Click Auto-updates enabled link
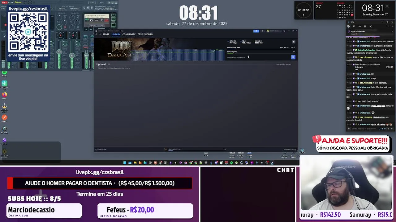Viewport: 396px width, 222px height. [x=283, y=64]
